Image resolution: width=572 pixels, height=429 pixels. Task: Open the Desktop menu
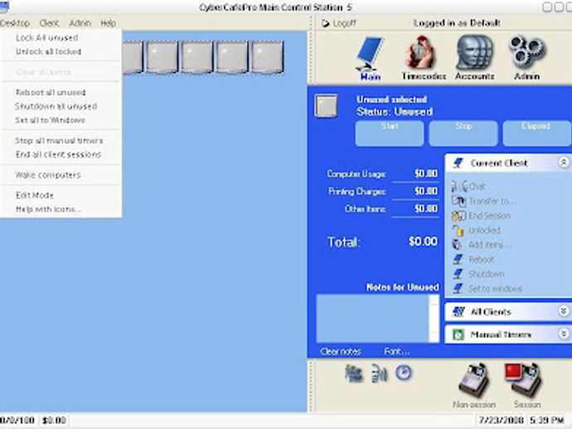(x=15, y=23)
